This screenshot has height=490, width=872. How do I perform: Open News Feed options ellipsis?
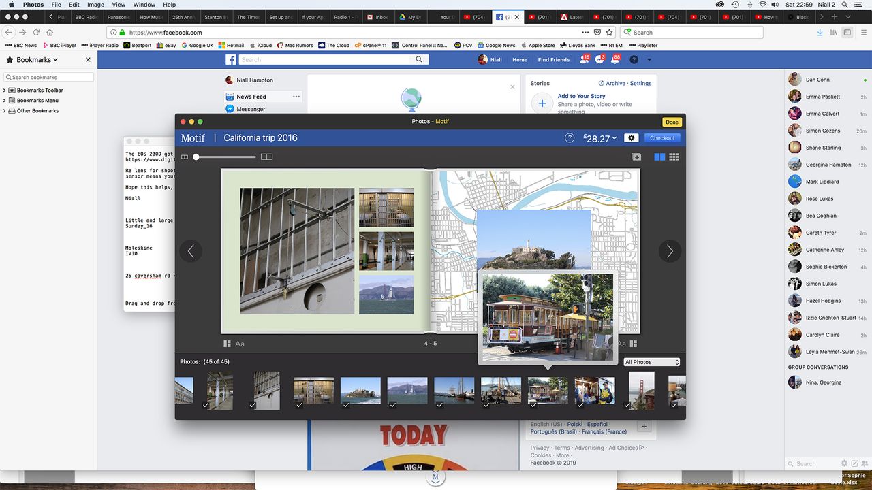(296, 97)
